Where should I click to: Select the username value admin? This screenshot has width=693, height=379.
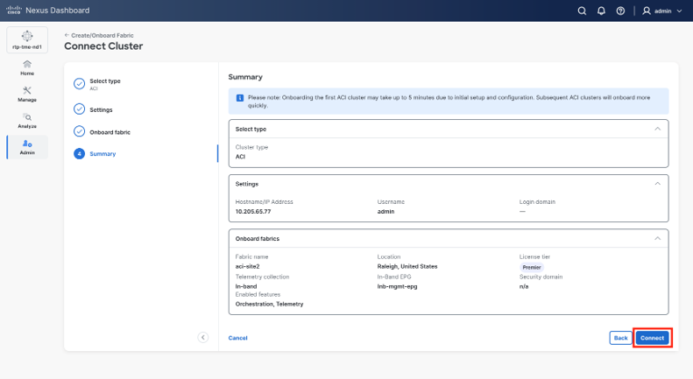pos(385,212)
